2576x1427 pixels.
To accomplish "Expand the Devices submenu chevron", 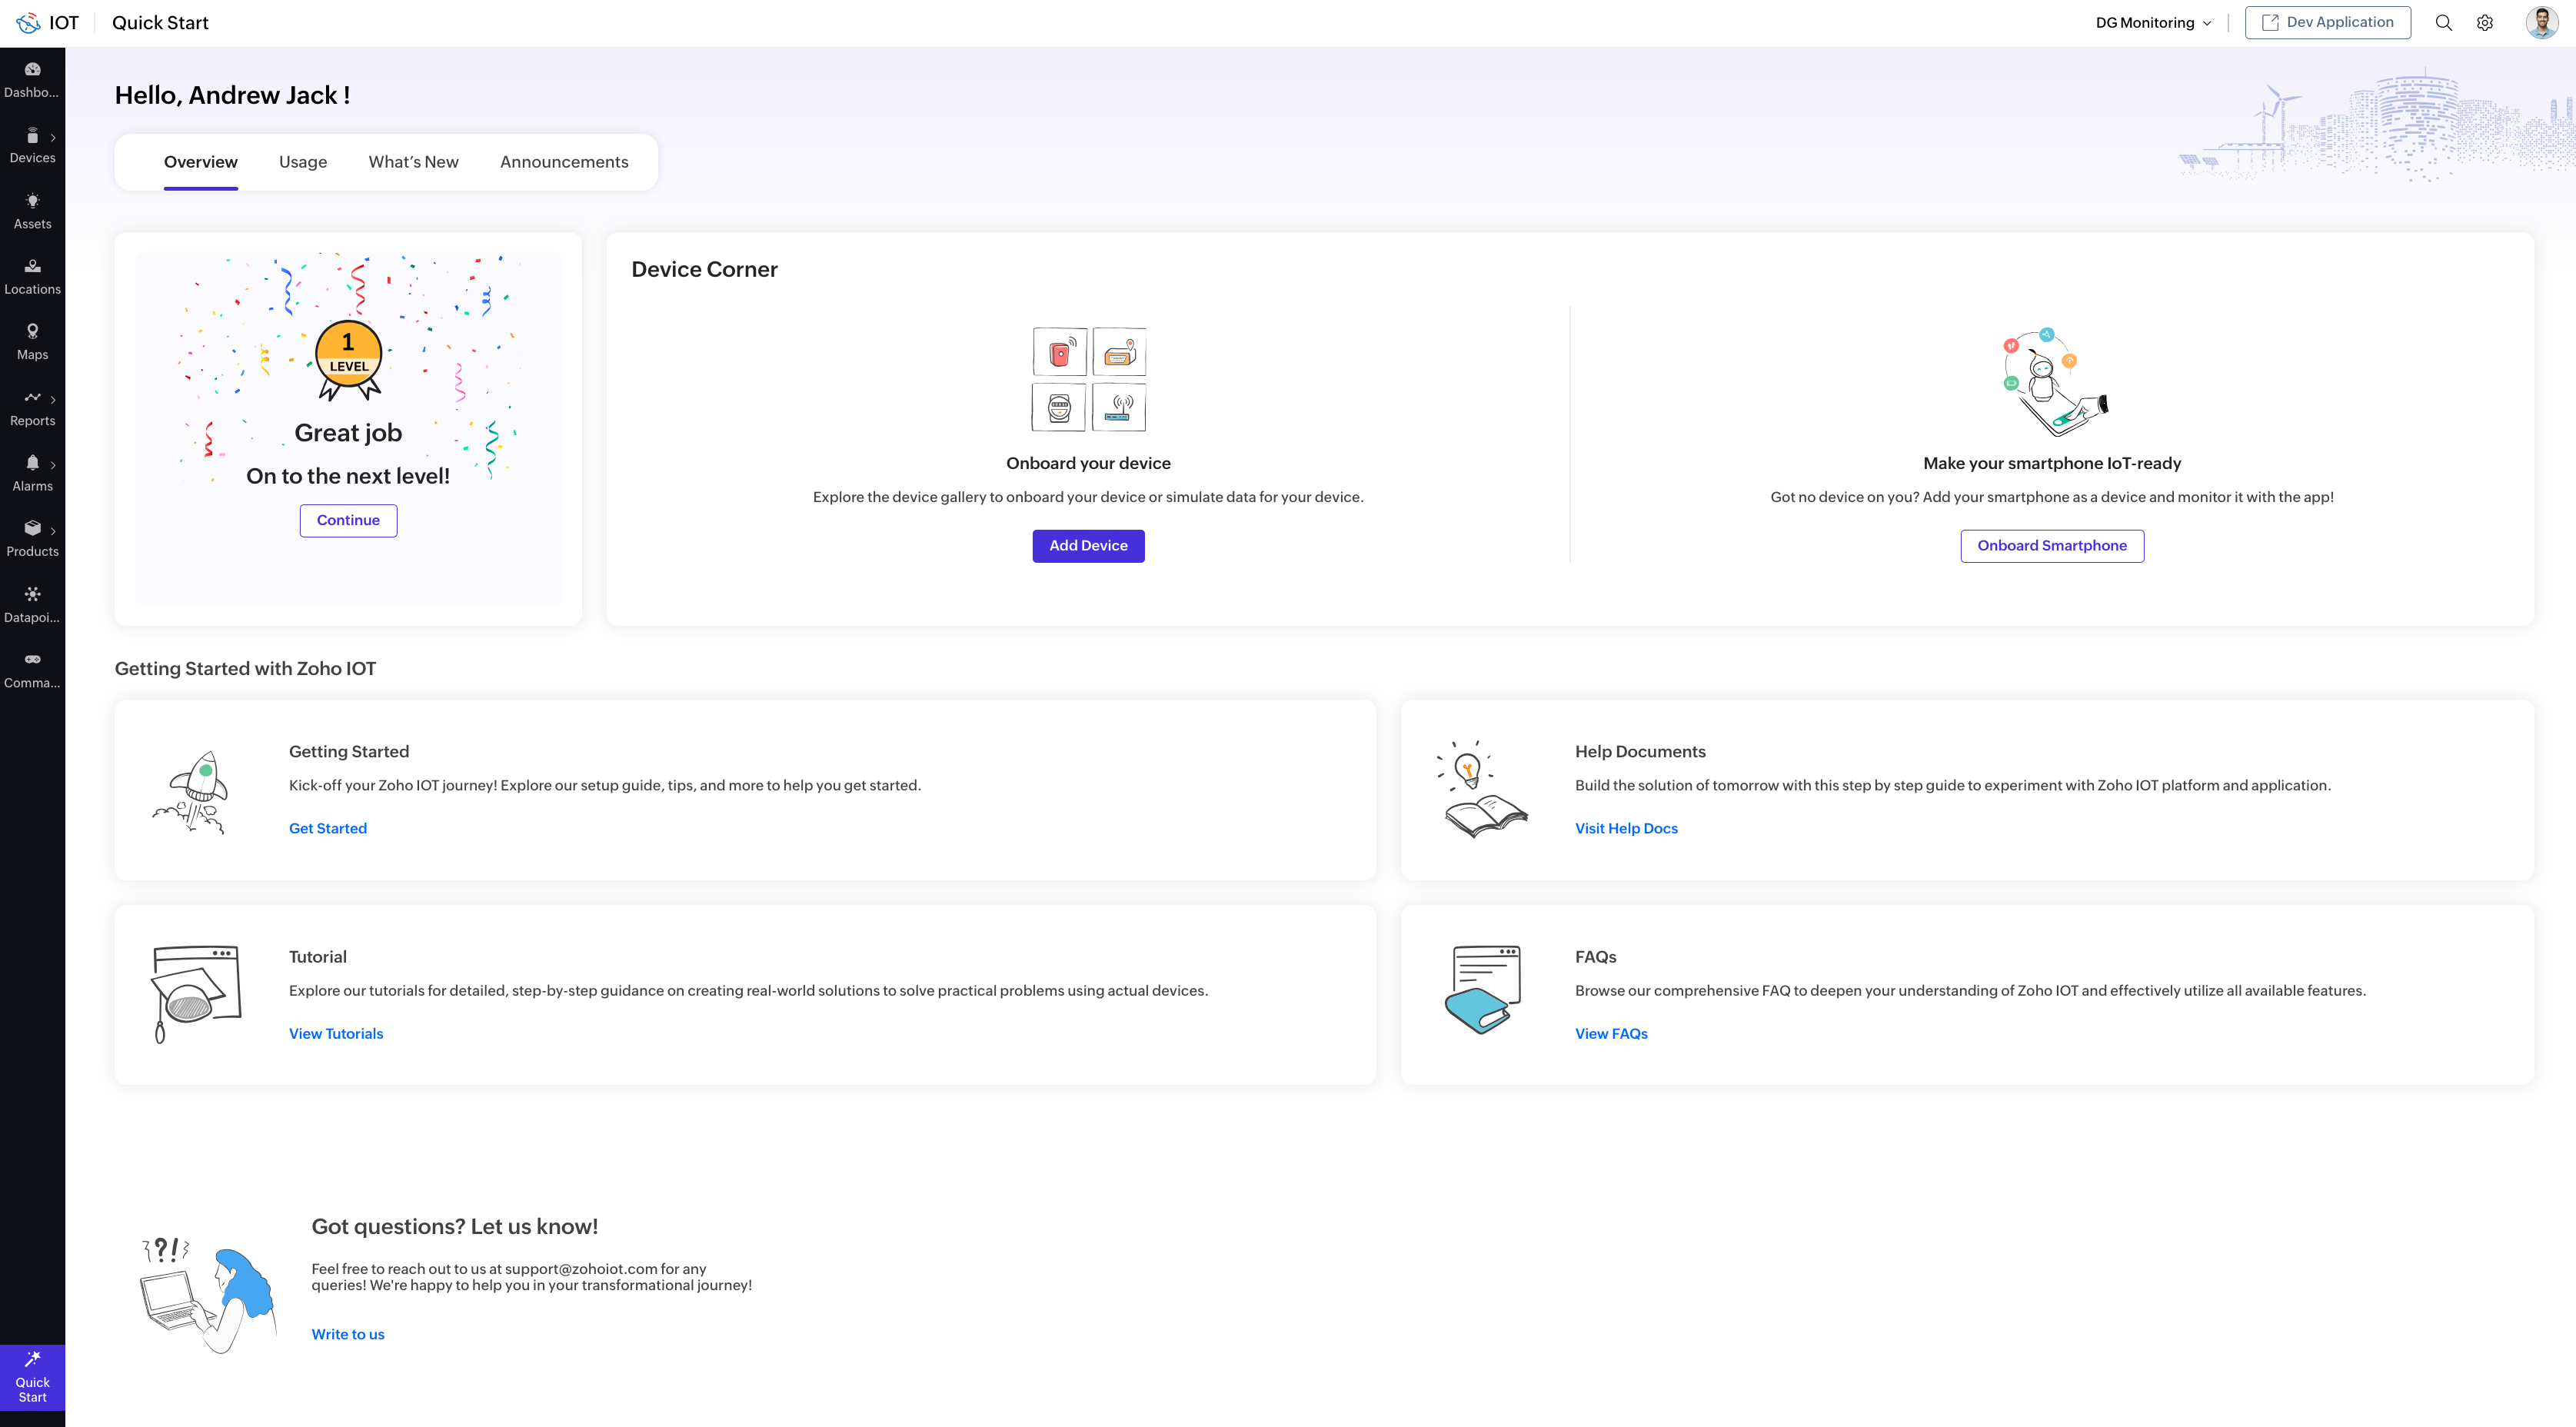I will [53, 138].
